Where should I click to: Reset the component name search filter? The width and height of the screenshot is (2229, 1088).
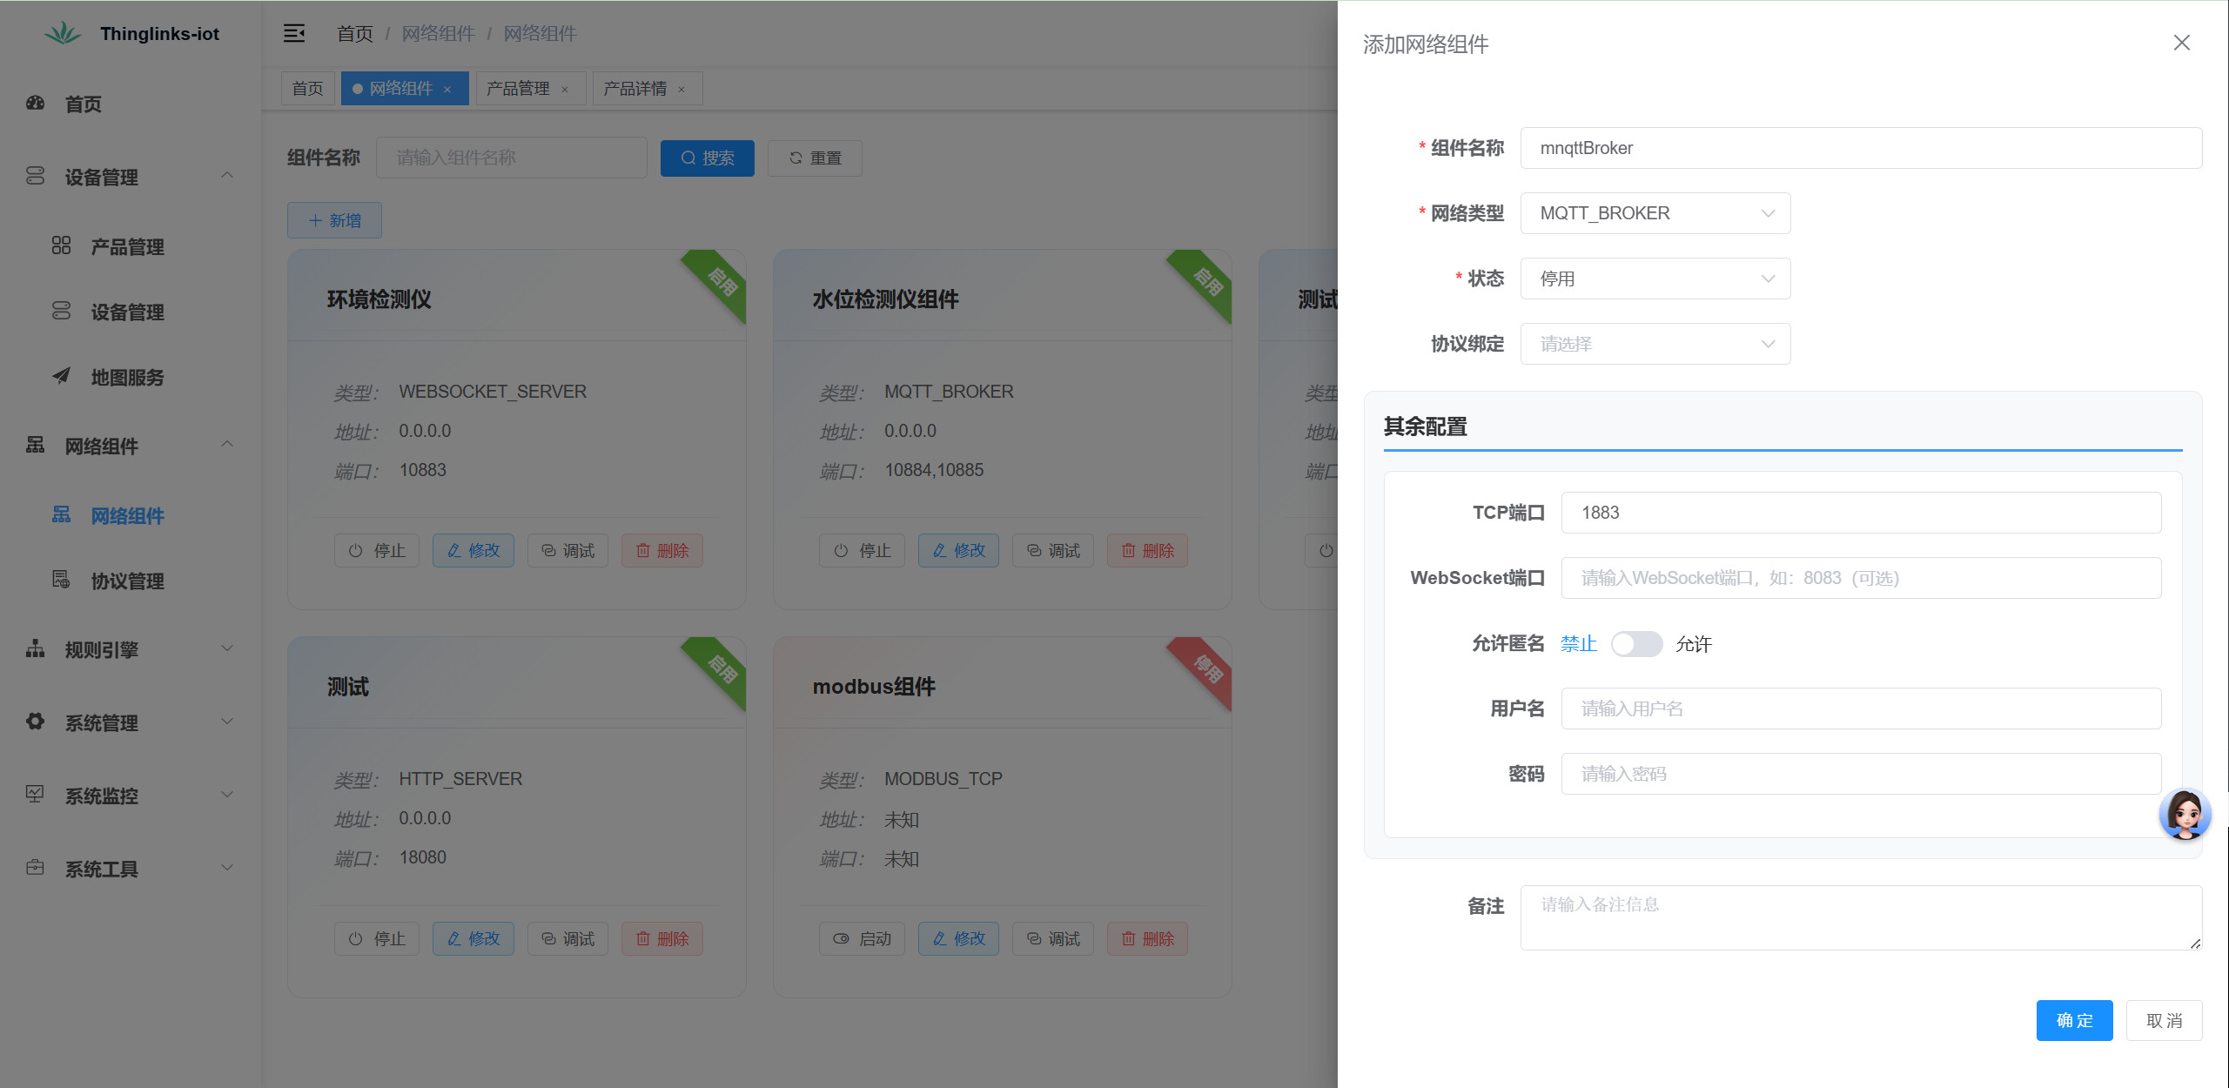[814, 158]
